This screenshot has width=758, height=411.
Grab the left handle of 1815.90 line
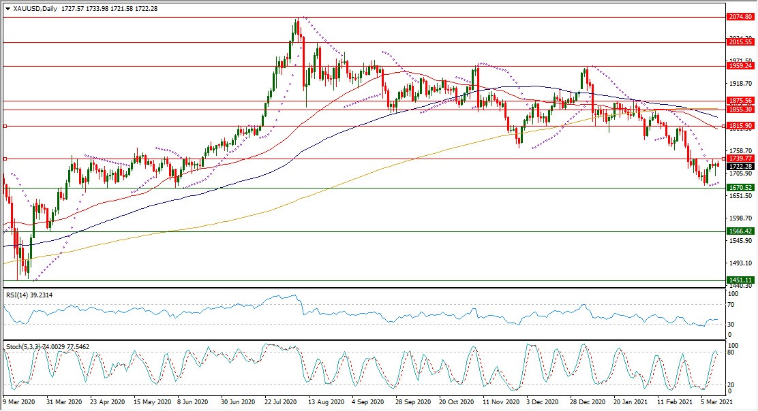click(5, 126)
